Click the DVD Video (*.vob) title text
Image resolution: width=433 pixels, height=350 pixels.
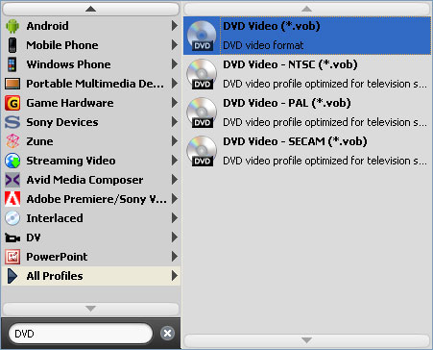coord(272,26)
